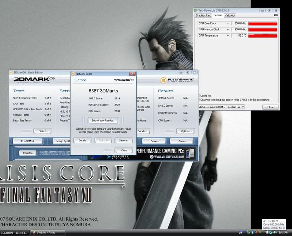The height and width of the screenshot is (236, 292).
Task: Click the 9:48 PM system clock
Action: [283, 232]
